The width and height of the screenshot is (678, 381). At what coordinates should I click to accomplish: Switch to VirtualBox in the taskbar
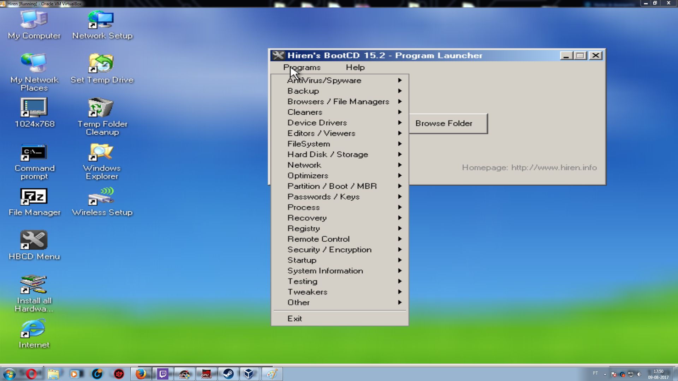tap(249, 374)
